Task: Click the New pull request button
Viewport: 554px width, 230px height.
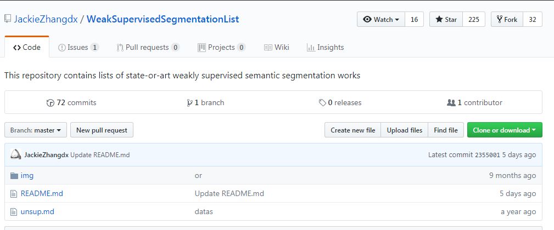Action: (x=102, y=130)
